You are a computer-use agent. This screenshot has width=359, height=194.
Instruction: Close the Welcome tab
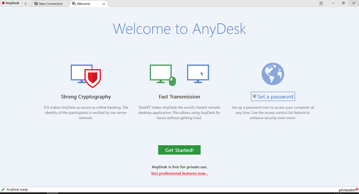tap(104, 4)
